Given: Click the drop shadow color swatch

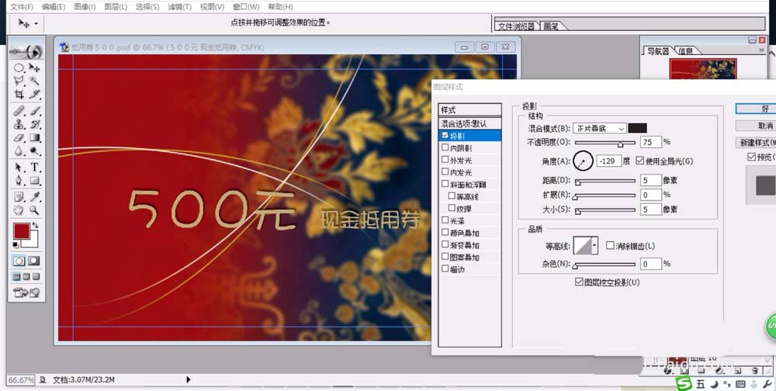Looking at the screenshot, I should click(x=637, y=128).
